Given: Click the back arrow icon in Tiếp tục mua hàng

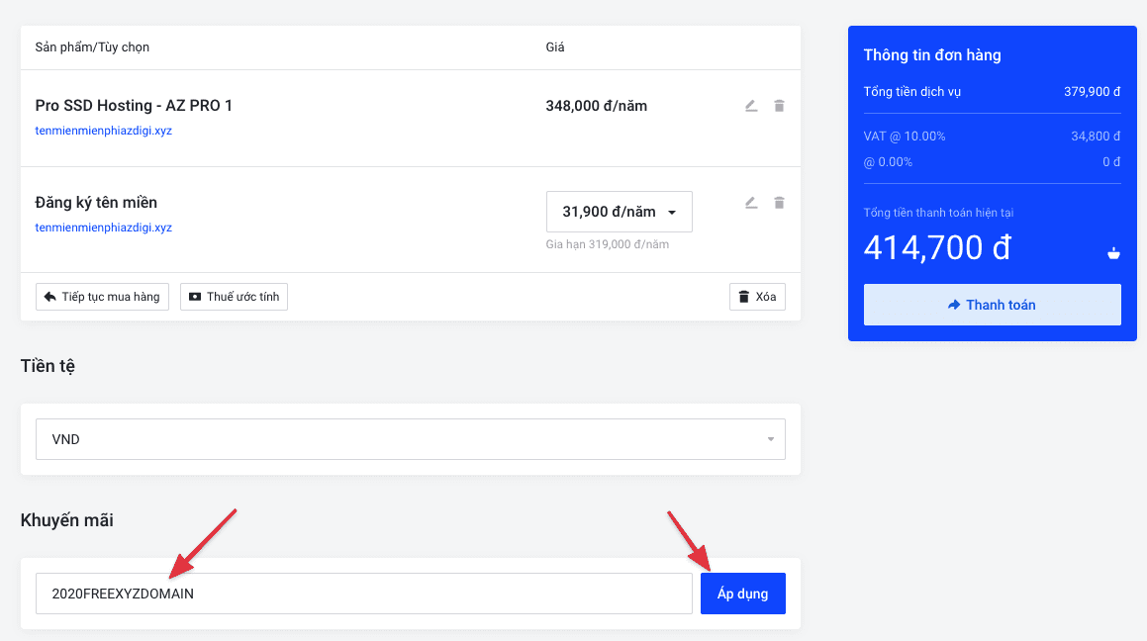Looking at the screenshot, I should [48, 297].
